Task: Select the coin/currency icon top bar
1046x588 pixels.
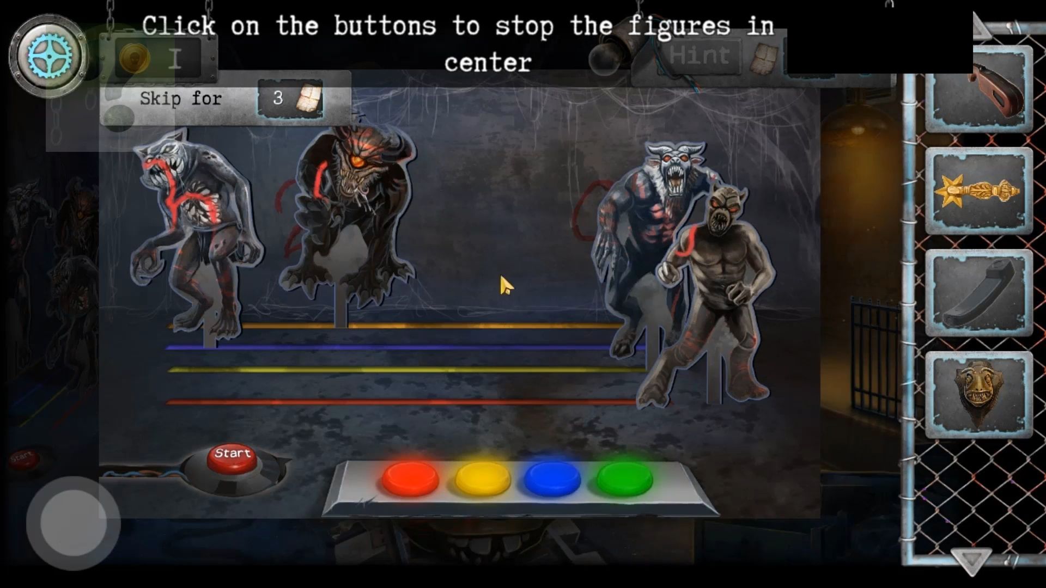Action: (x=137, y=57)
